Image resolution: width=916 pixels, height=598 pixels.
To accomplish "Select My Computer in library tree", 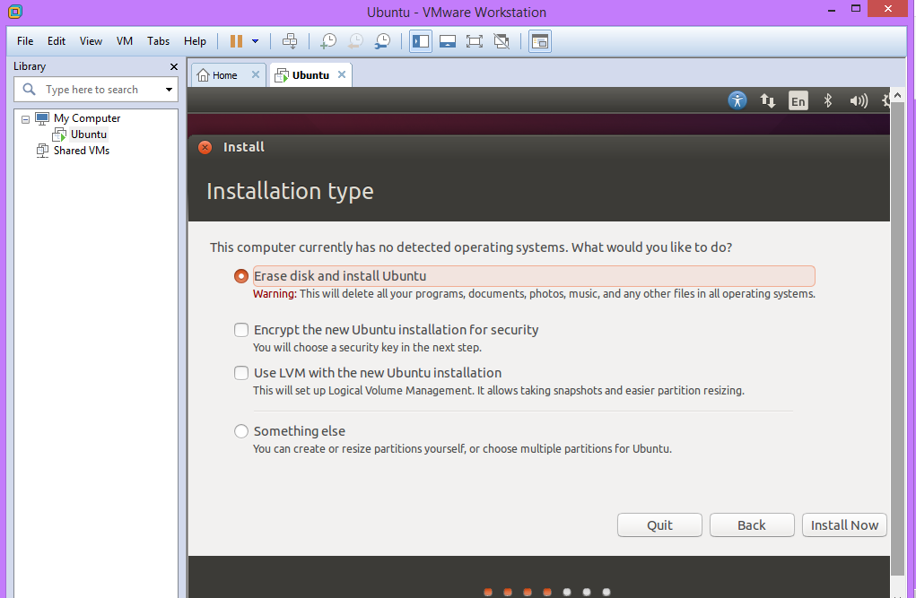I will [87, 118].
